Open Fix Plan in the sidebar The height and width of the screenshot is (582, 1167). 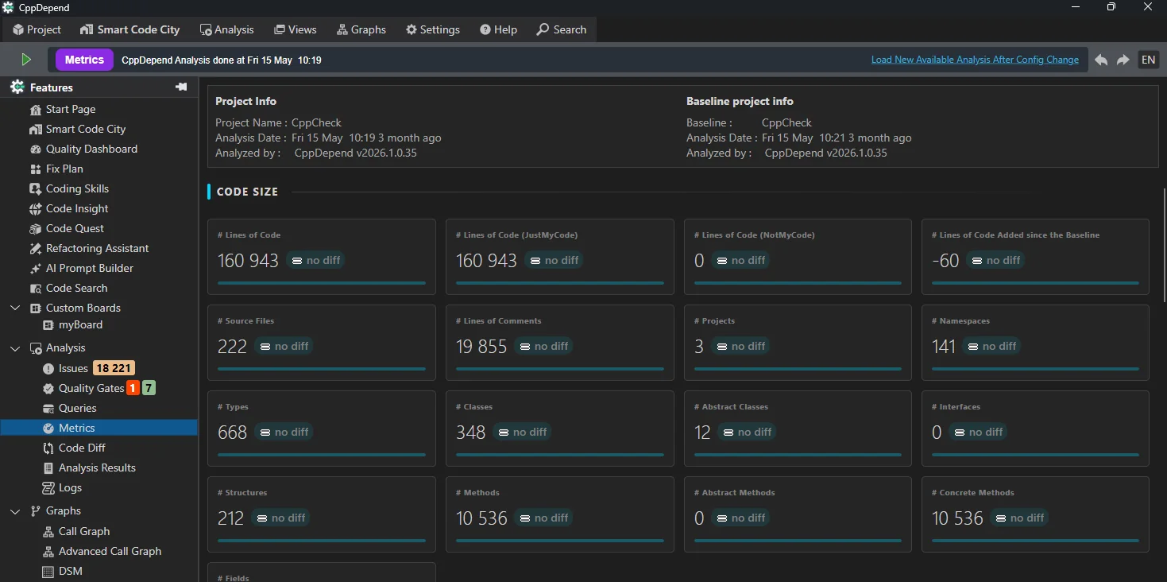tap(64, 169)
